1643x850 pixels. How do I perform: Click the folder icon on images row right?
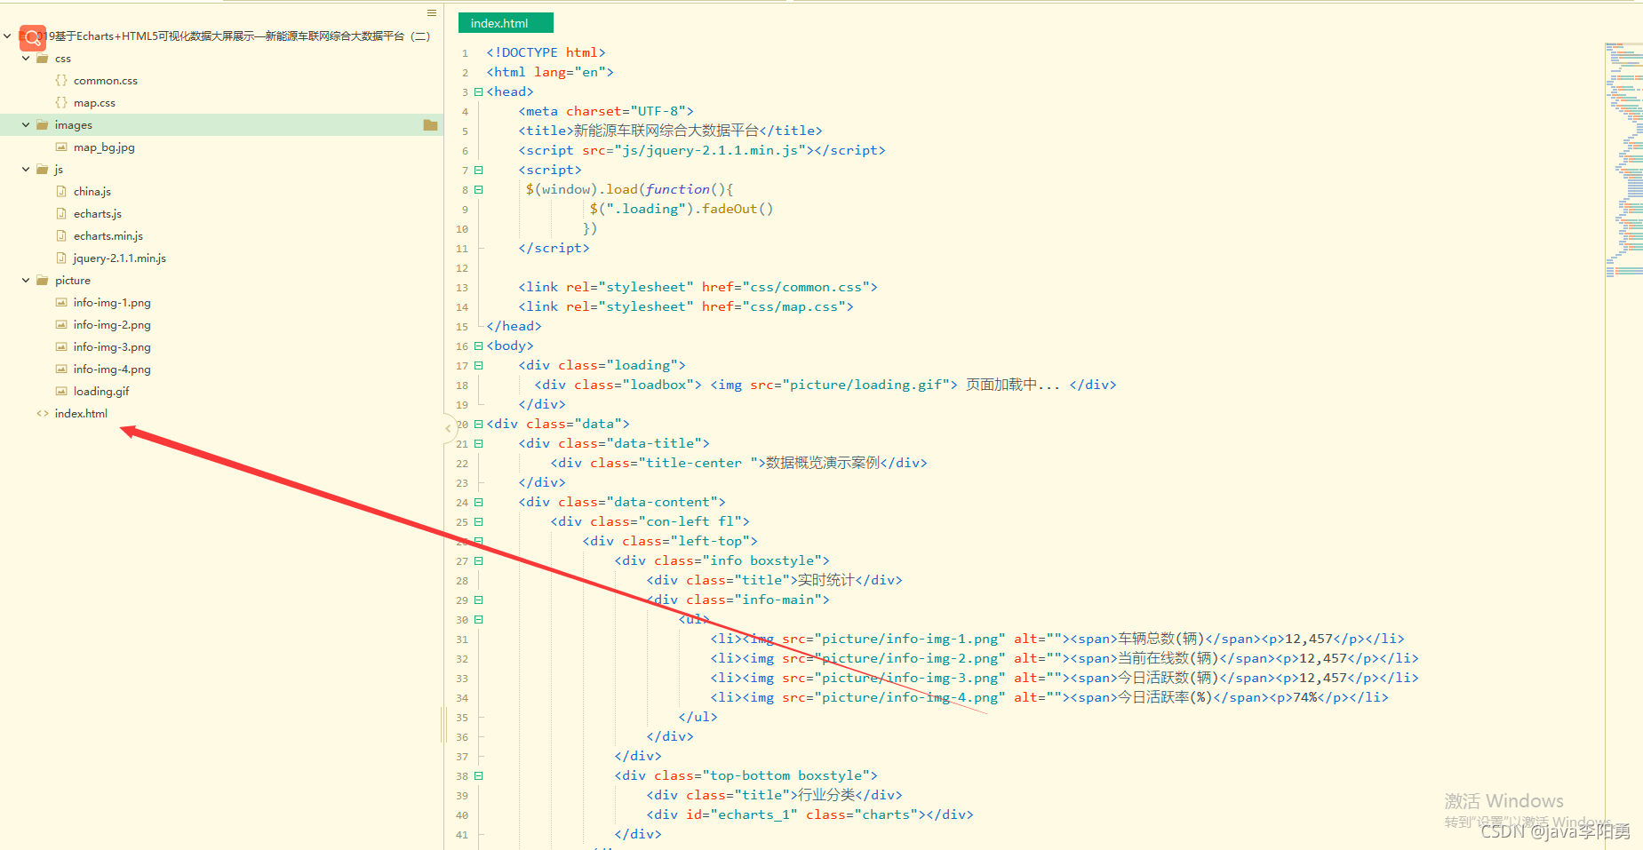[x=431, y=125]
